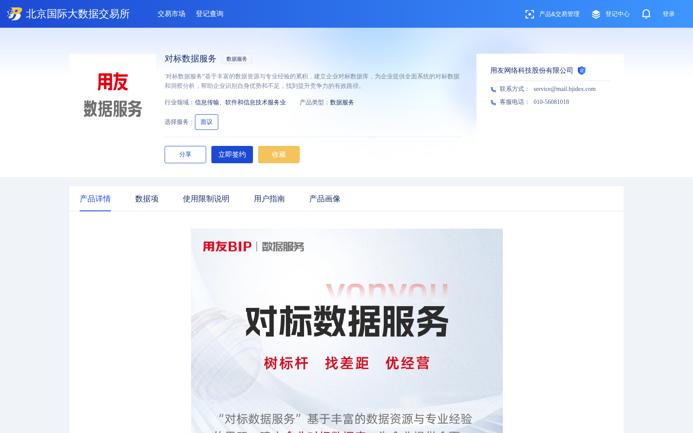693x433 pixels.
Task: Click the 立即签约 sign now button
Action: pos(232,155)
